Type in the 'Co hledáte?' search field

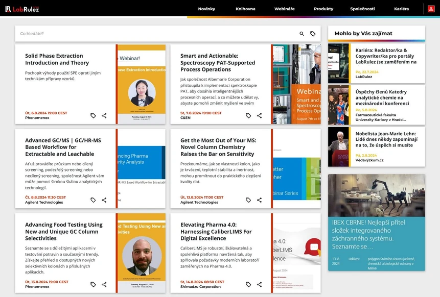tap(153, 34)
